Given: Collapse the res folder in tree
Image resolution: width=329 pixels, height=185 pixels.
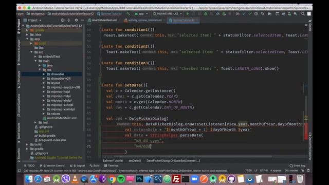Looking at the screenshot, I should 40,70.
